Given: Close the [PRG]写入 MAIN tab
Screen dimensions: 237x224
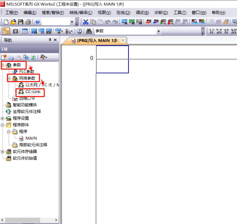Looking at the screenshot, I should 123,40.
